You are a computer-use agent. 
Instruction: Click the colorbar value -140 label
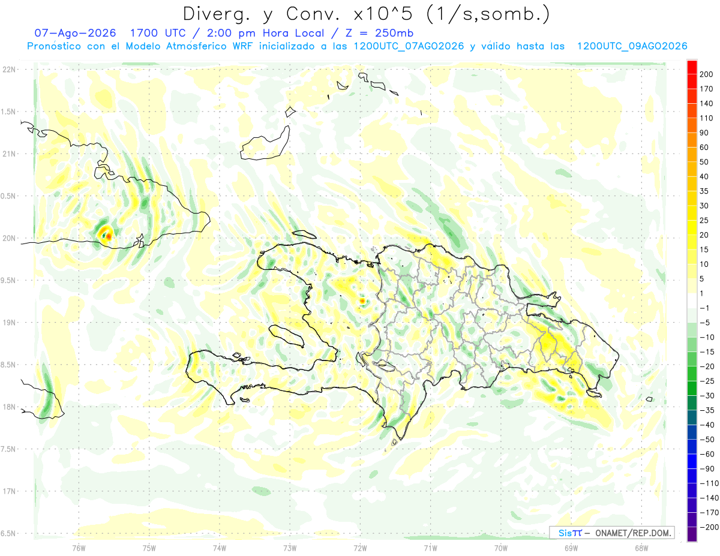709,498
